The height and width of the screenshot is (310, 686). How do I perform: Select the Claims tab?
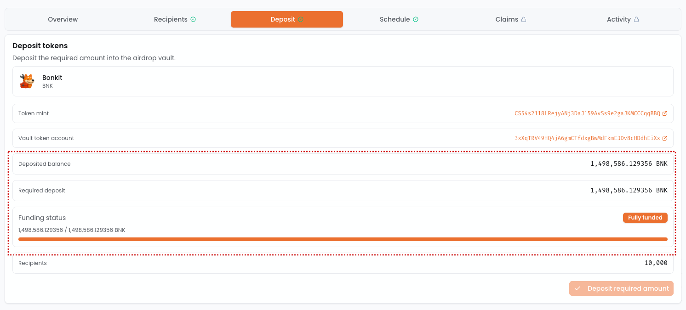pos(507,19)
